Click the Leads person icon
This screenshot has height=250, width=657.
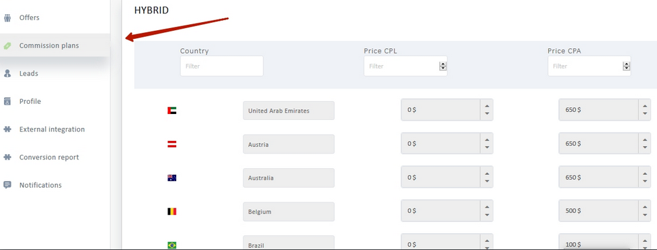[x=7, y=74]
